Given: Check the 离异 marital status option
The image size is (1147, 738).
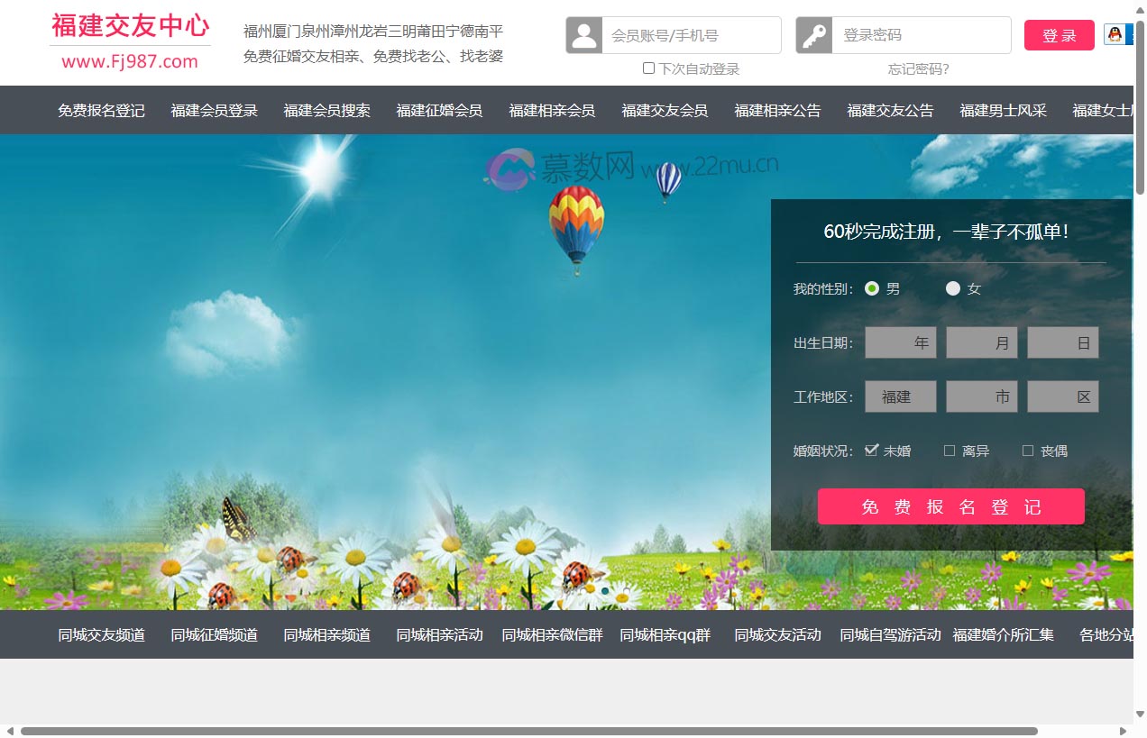Looking at the screenshot, I should [950, 450].
